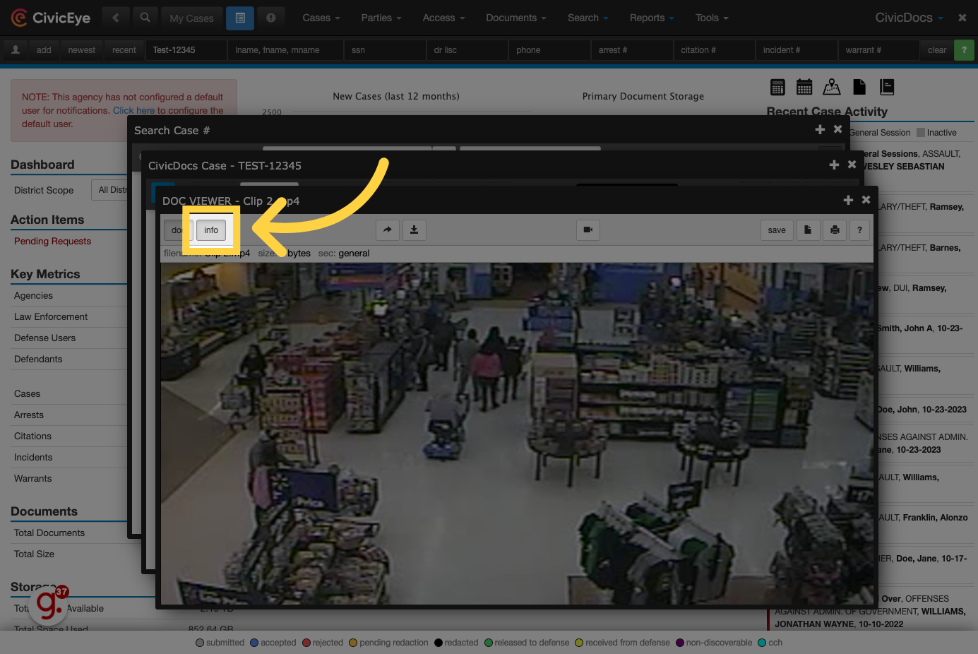
Task: Switch to the doc tab in the Doc Viewer
Action: 177,230
